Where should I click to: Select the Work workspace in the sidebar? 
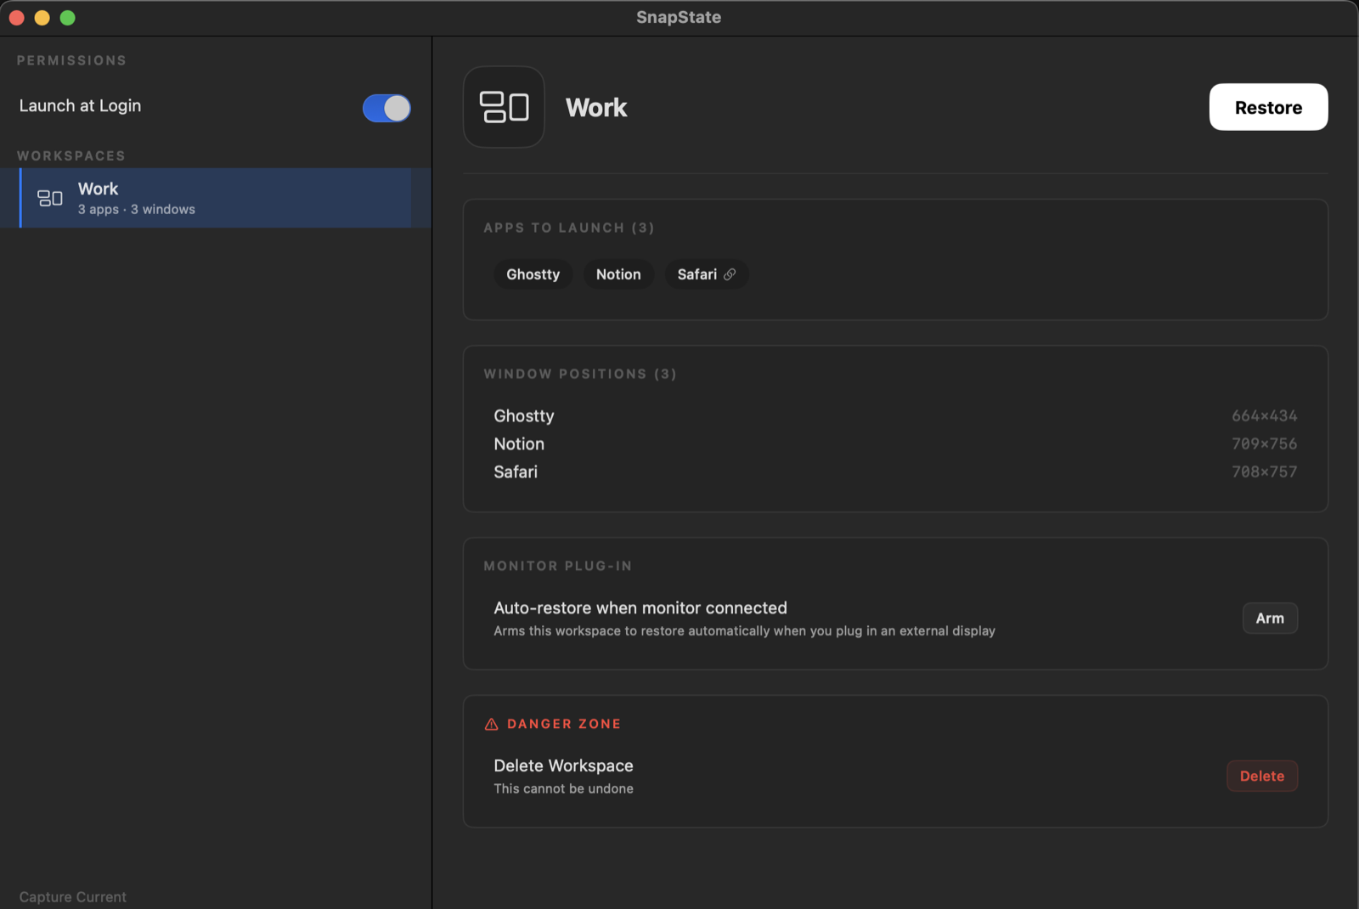pyautogui.click(x=216, y=198)
